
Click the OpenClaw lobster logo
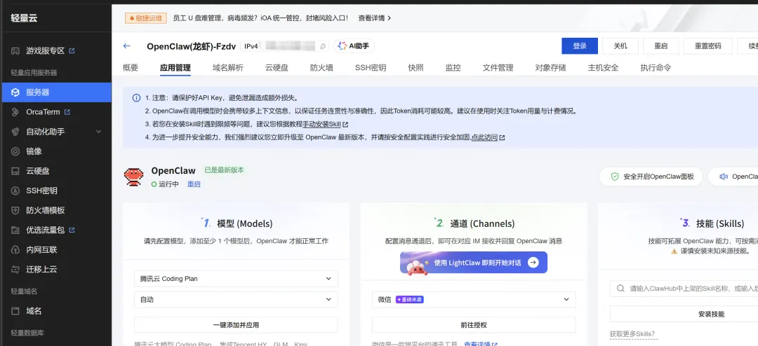point(133,177)
